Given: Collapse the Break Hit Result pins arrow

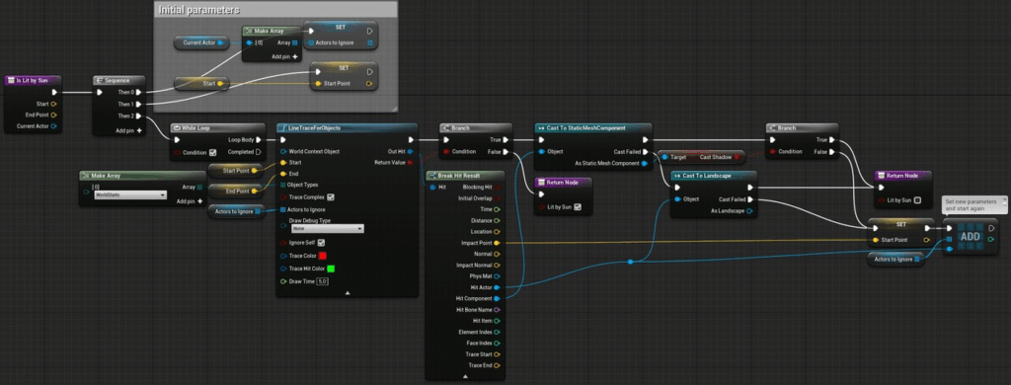Looking at the screenshot, I should [x=464, y=375].
